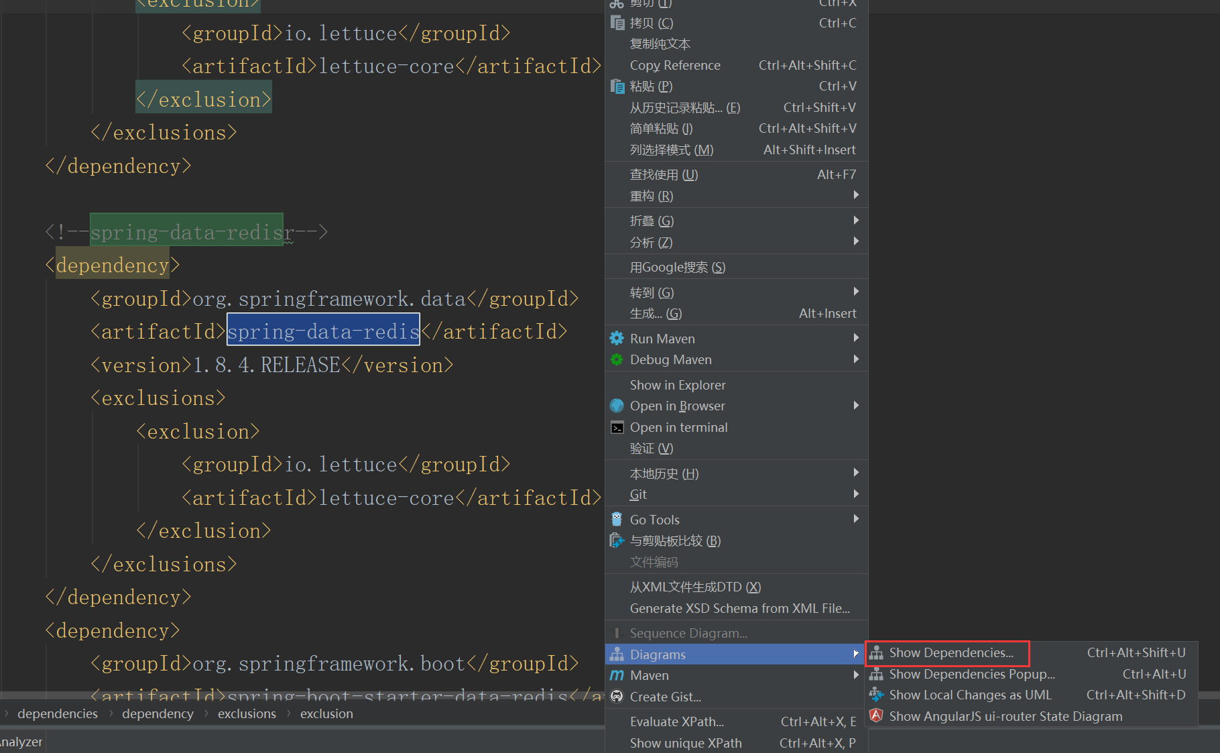
Task: Click the AngularJS shield icon
Action: [x=876, y=716]
